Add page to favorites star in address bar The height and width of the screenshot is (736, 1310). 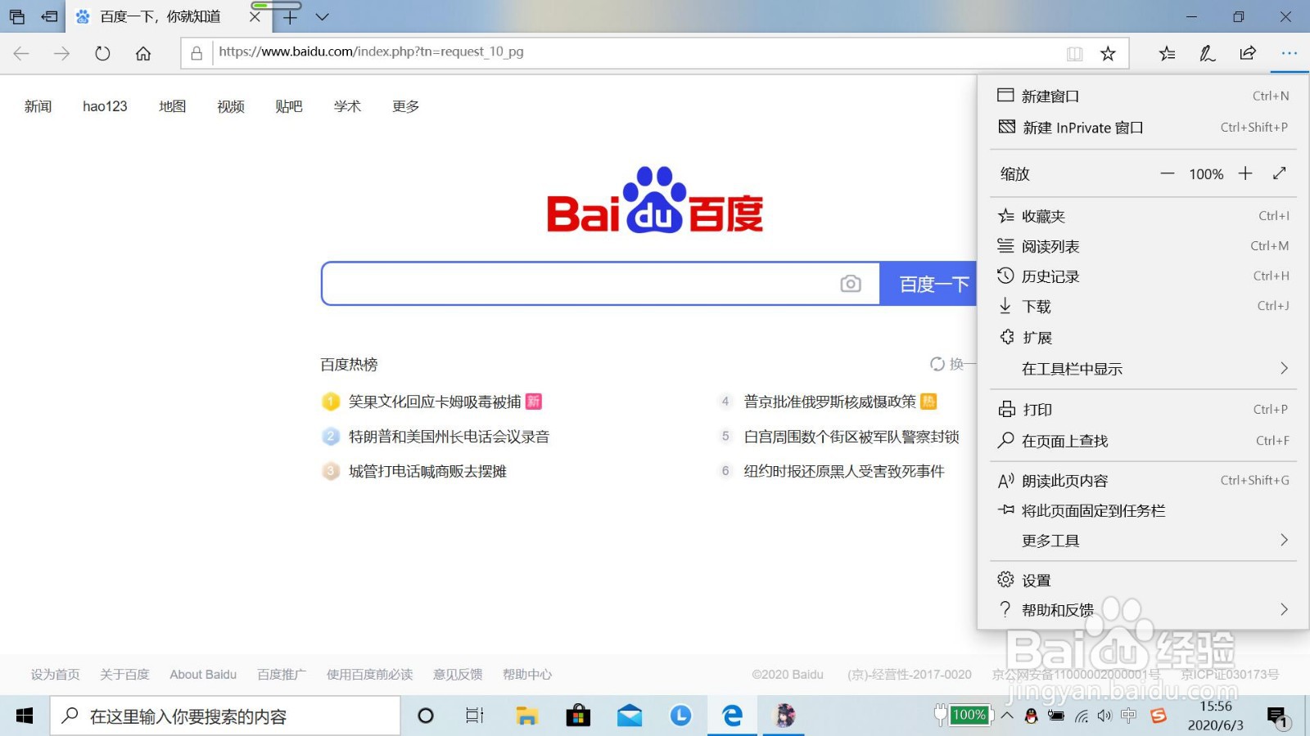point(1108,53)
